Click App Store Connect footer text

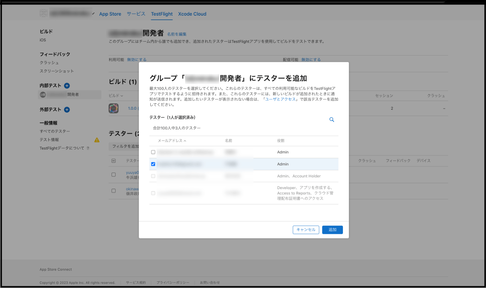click(56, 270)
